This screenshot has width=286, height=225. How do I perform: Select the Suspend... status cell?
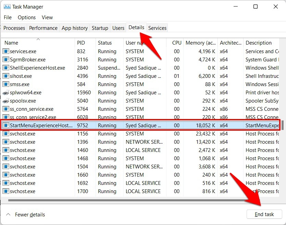tap(109, 68)
